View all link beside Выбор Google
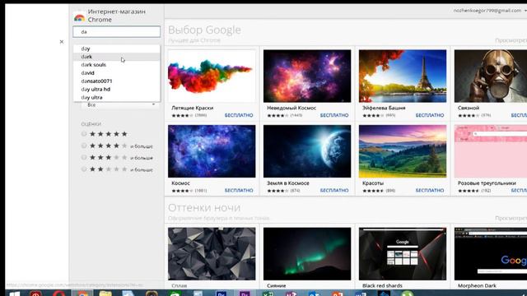 [x=511, y=40]
